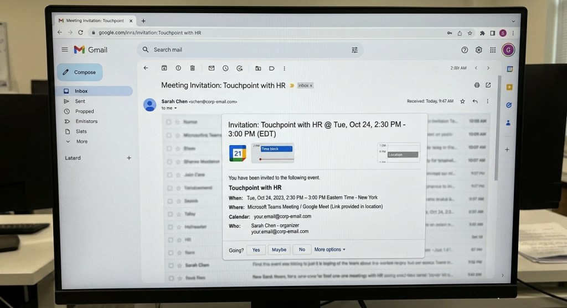Tick the checkbox for Sarah Chen row
The width and height of the screenshot is (567, 308).
tap(171, 265)
